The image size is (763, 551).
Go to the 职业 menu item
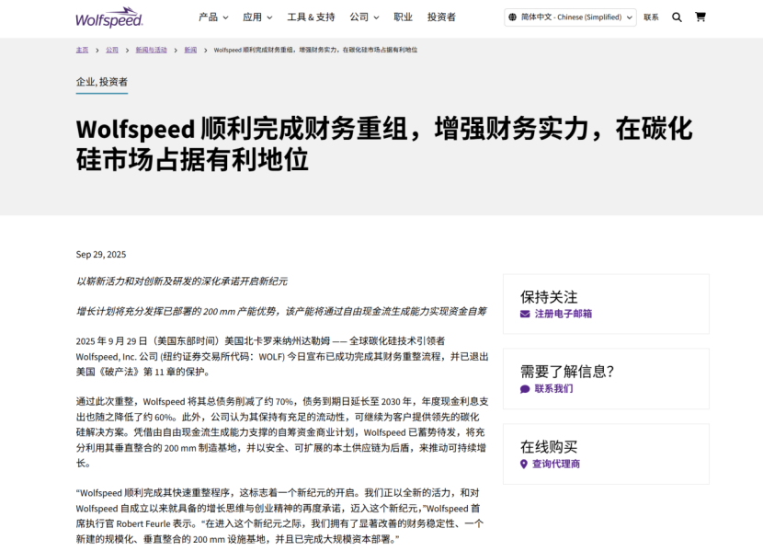(403, 17)
